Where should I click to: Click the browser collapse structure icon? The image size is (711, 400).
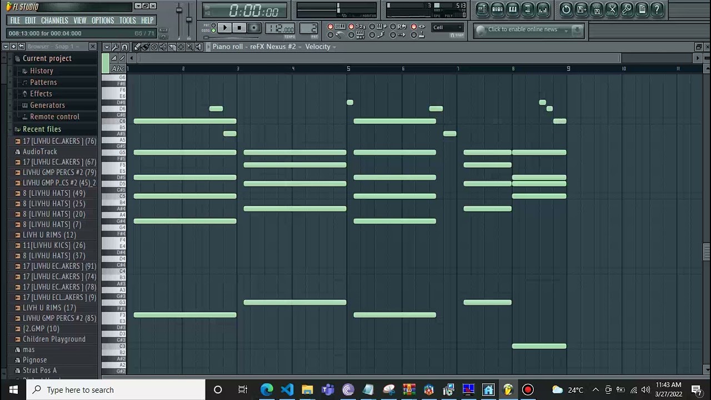pos(13,47)
